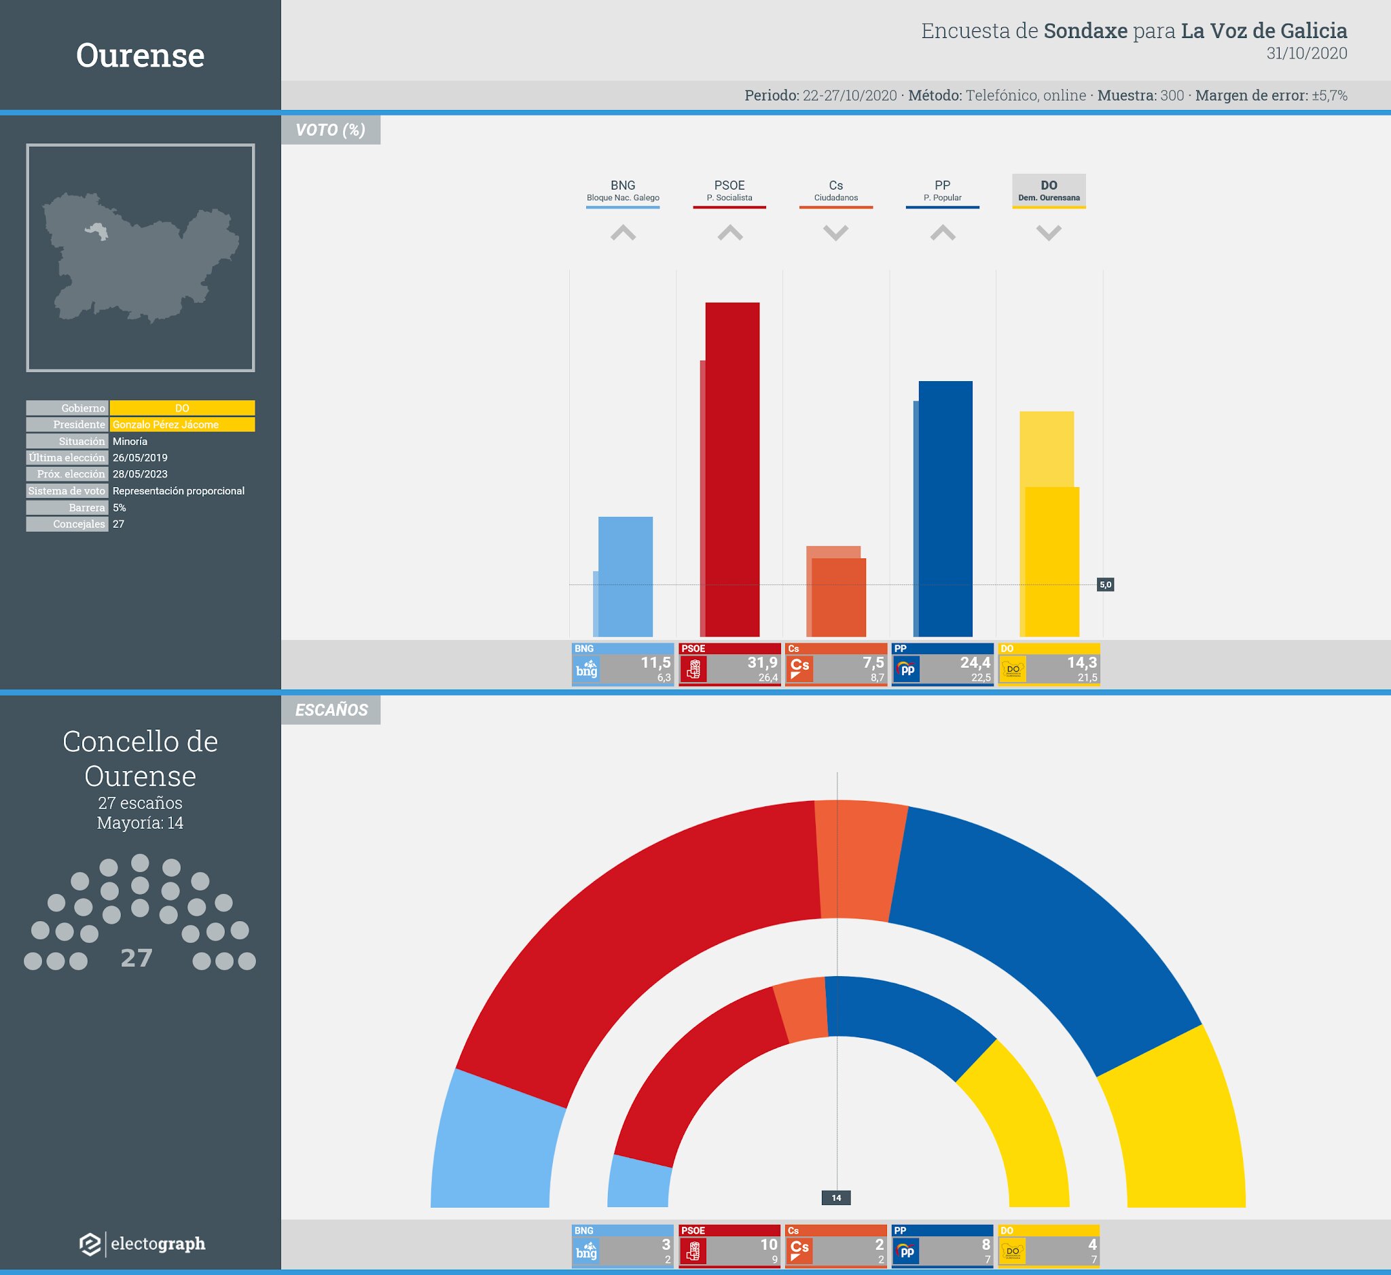Click the up chevron under BNG

623,233
